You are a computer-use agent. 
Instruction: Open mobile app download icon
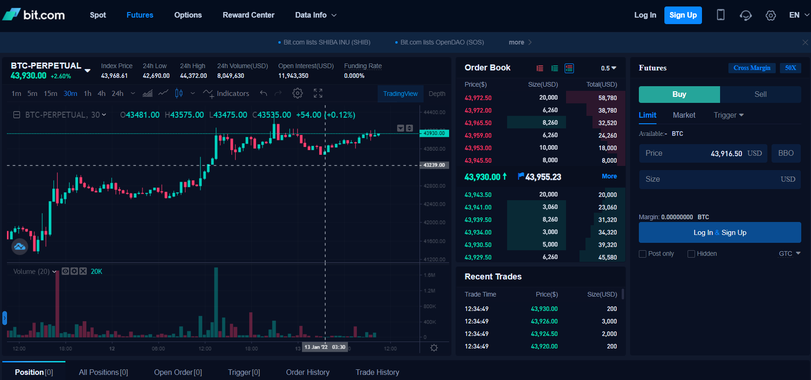point(721,15)
